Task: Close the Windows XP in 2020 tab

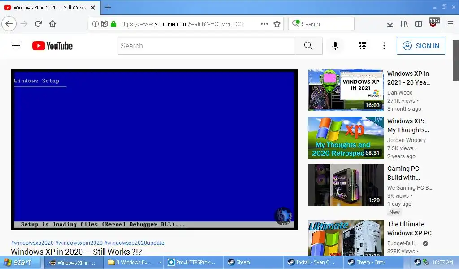Action: (x=93, y=8)
